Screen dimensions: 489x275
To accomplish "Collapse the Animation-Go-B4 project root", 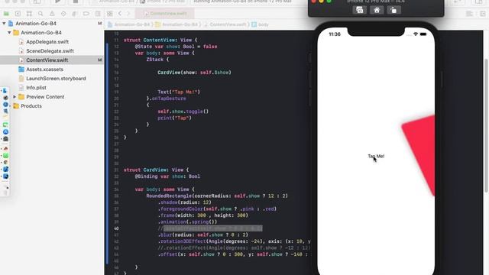I will [x=4, y=24].
